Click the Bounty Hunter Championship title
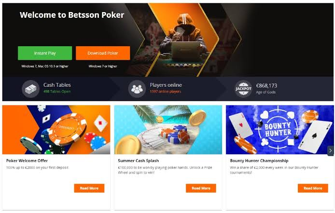 coord(259,160)
